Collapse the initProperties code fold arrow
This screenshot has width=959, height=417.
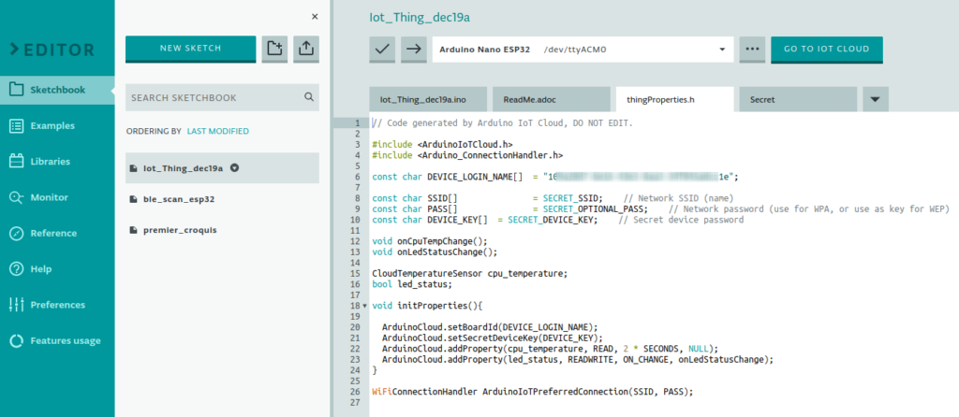[365, 305]
